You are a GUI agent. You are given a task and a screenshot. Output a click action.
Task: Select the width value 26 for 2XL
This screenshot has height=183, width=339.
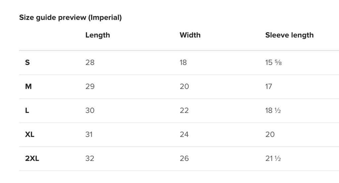(x=184, y=159)
